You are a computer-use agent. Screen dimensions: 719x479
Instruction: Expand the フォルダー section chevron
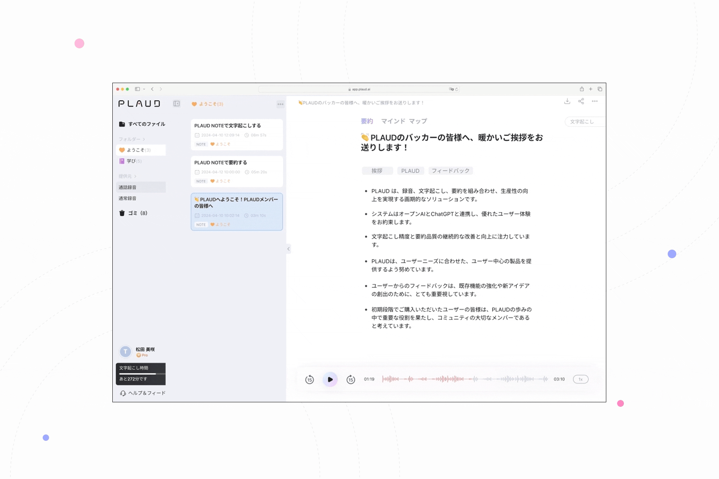144,139
